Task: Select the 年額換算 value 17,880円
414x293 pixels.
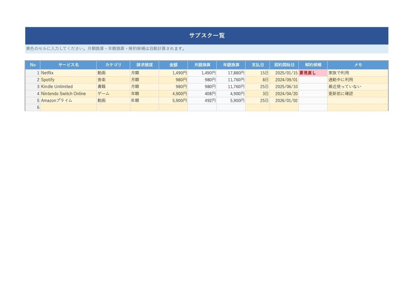Action: [x=231, y=73]
